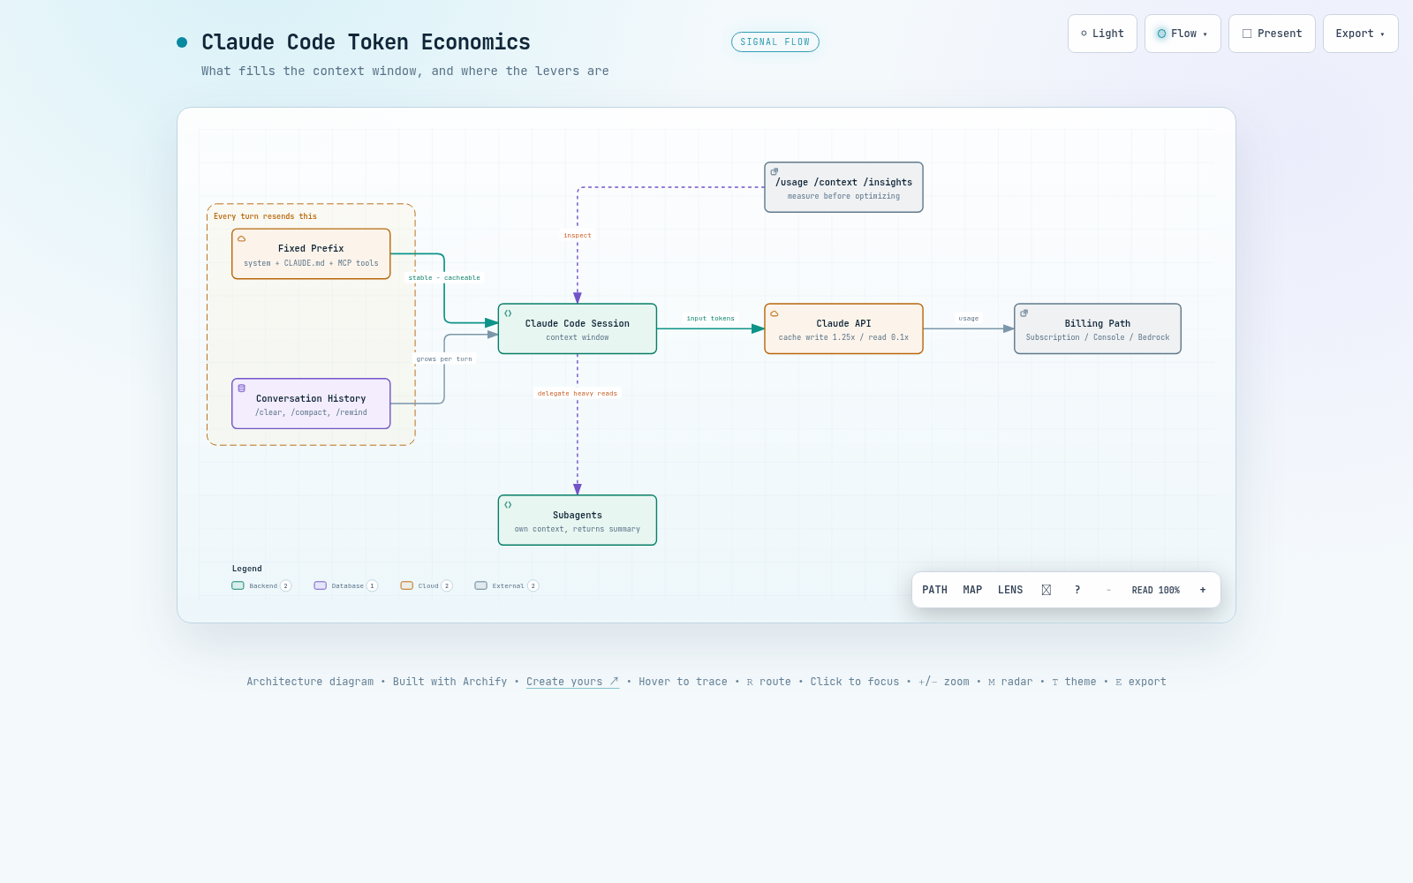The image size is (1413, 883).
Task: Click the READ 100% zoom indicator
Action: click(1156, 590)
